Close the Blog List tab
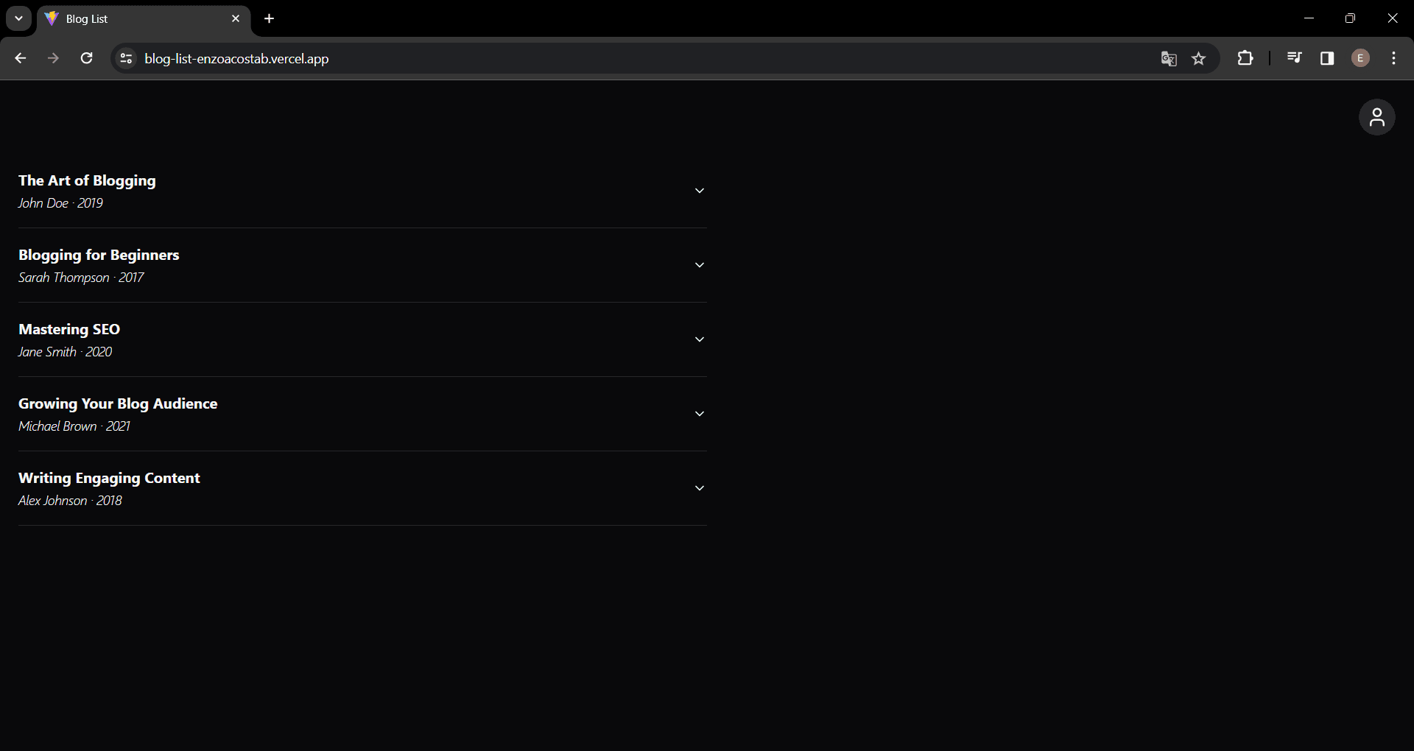Viewport: 1414px width, 751px height. [x=236, y=19]
